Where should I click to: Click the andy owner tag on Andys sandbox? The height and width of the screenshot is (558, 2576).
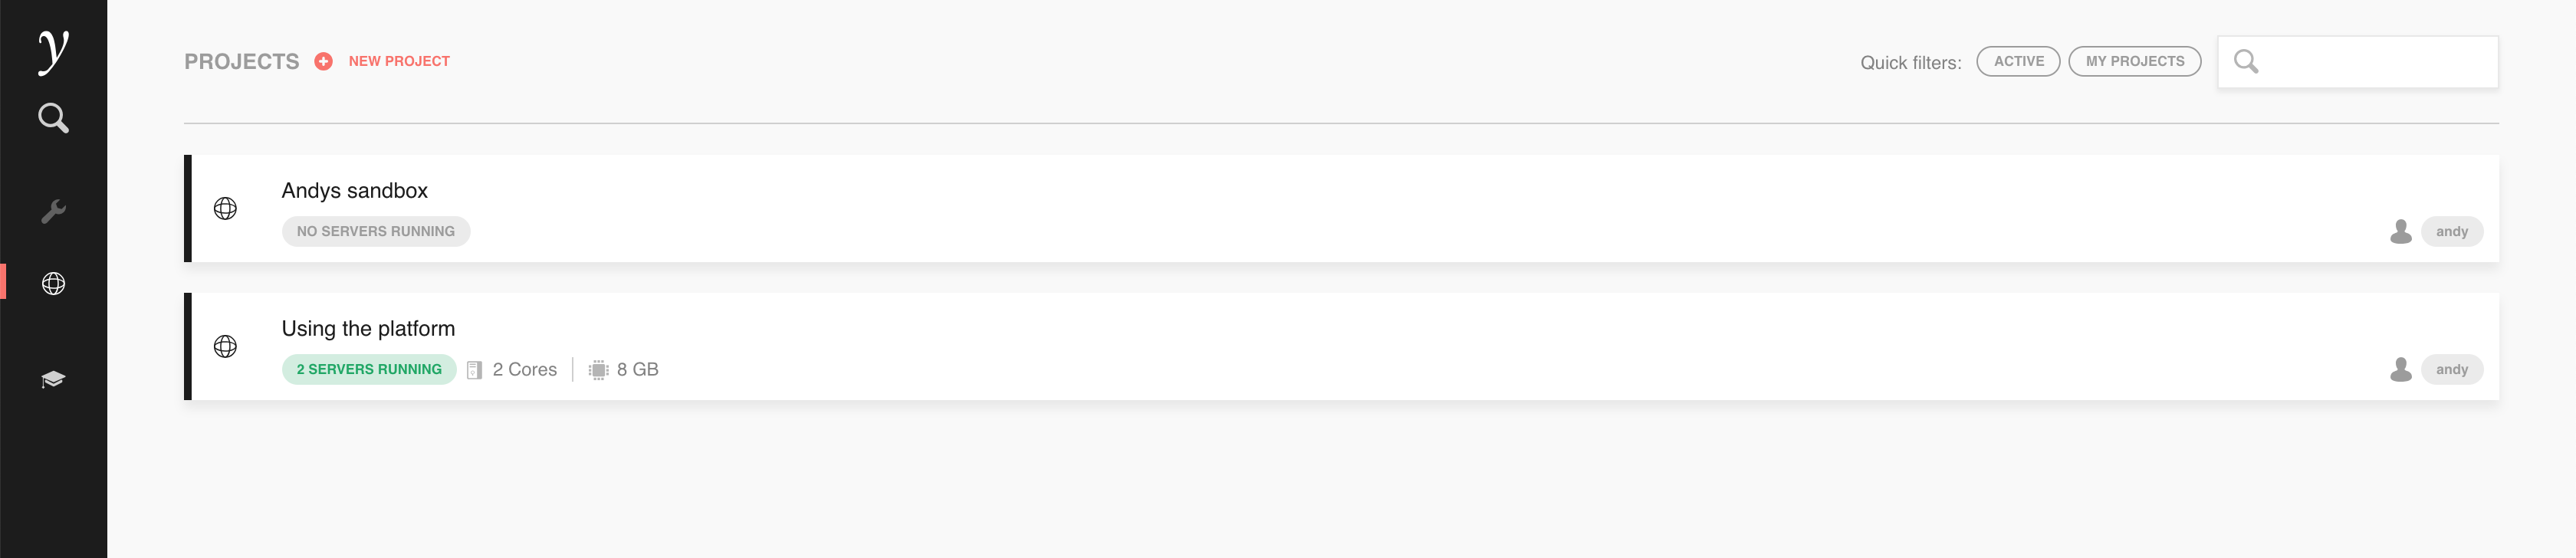click(x=2451, y=232)
